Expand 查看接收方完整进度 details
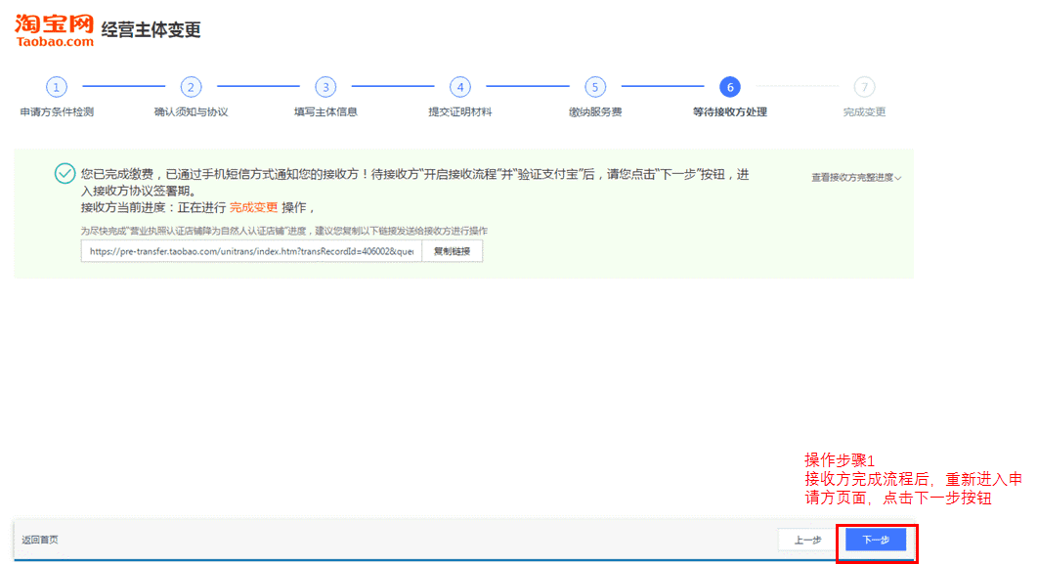This screenshot has height=564, width=1038. click(x=855, y=178)
